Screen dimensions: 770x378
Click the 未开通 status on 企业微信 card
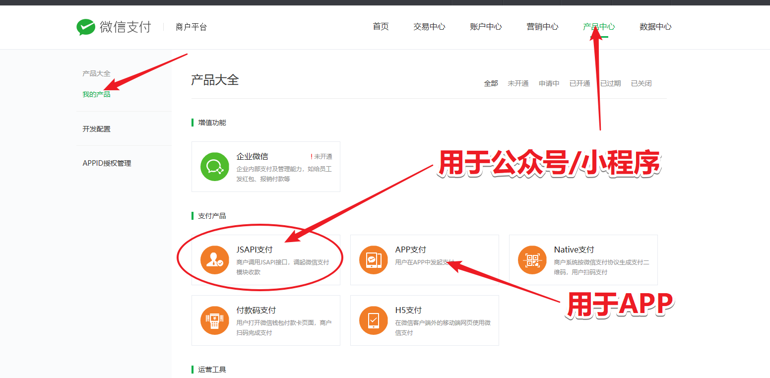coord(321,157)
